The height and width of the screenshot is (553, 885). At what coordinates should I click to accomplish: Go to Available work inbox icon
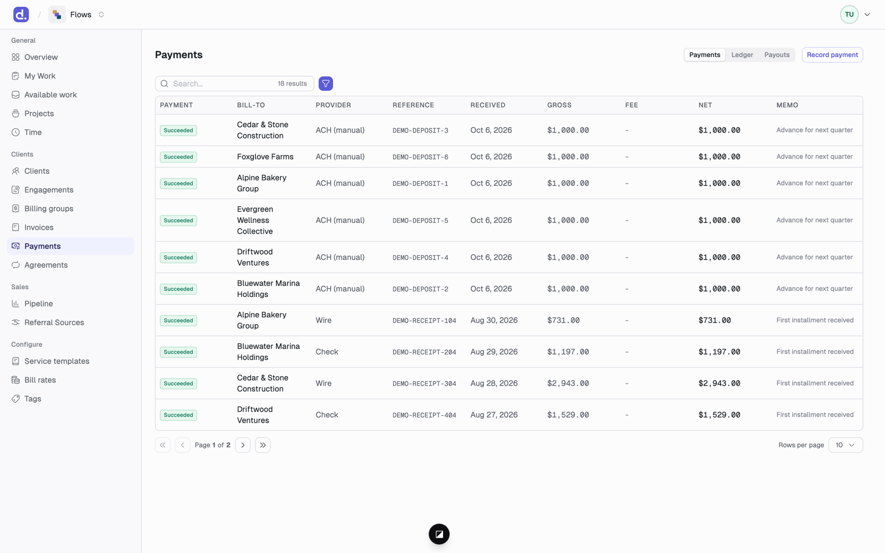pos(15,95)
